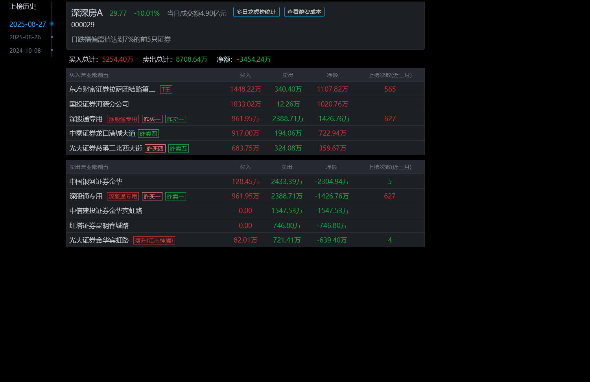Viewport: 590px width, 382px height.
Task: Click net value -2304.94万
Action: coord(332,182)
